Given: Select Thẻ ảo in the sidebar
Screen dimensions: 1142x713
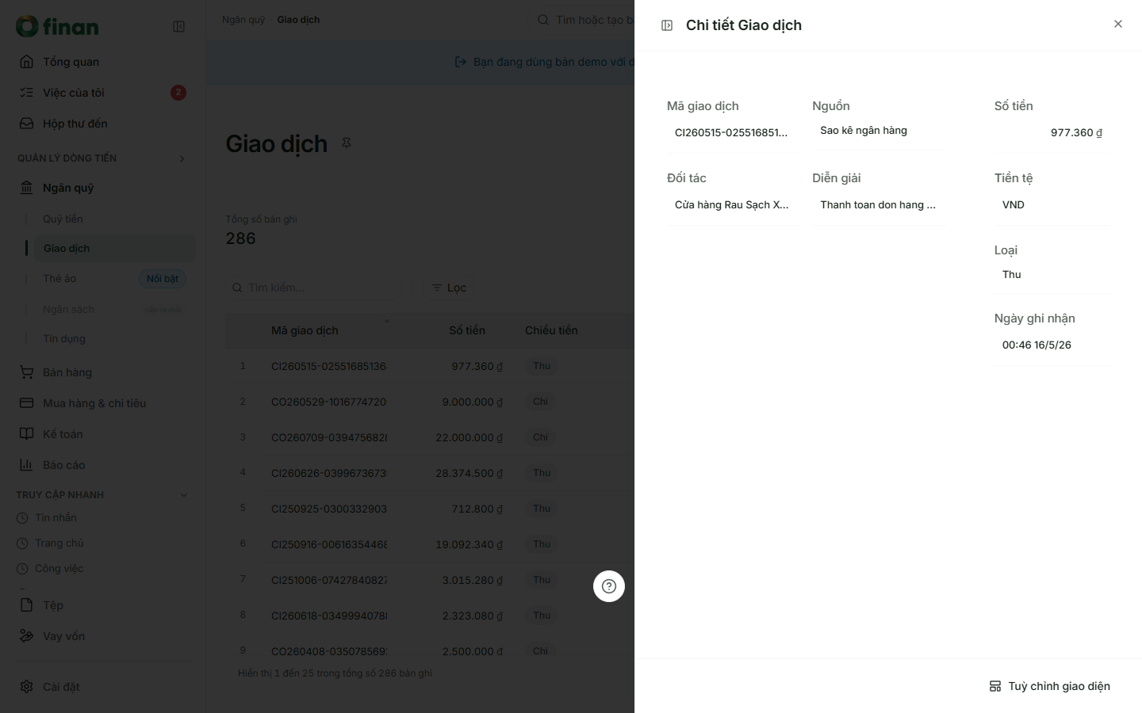Looking at the screenshot, I should click(x=59, y=278).
